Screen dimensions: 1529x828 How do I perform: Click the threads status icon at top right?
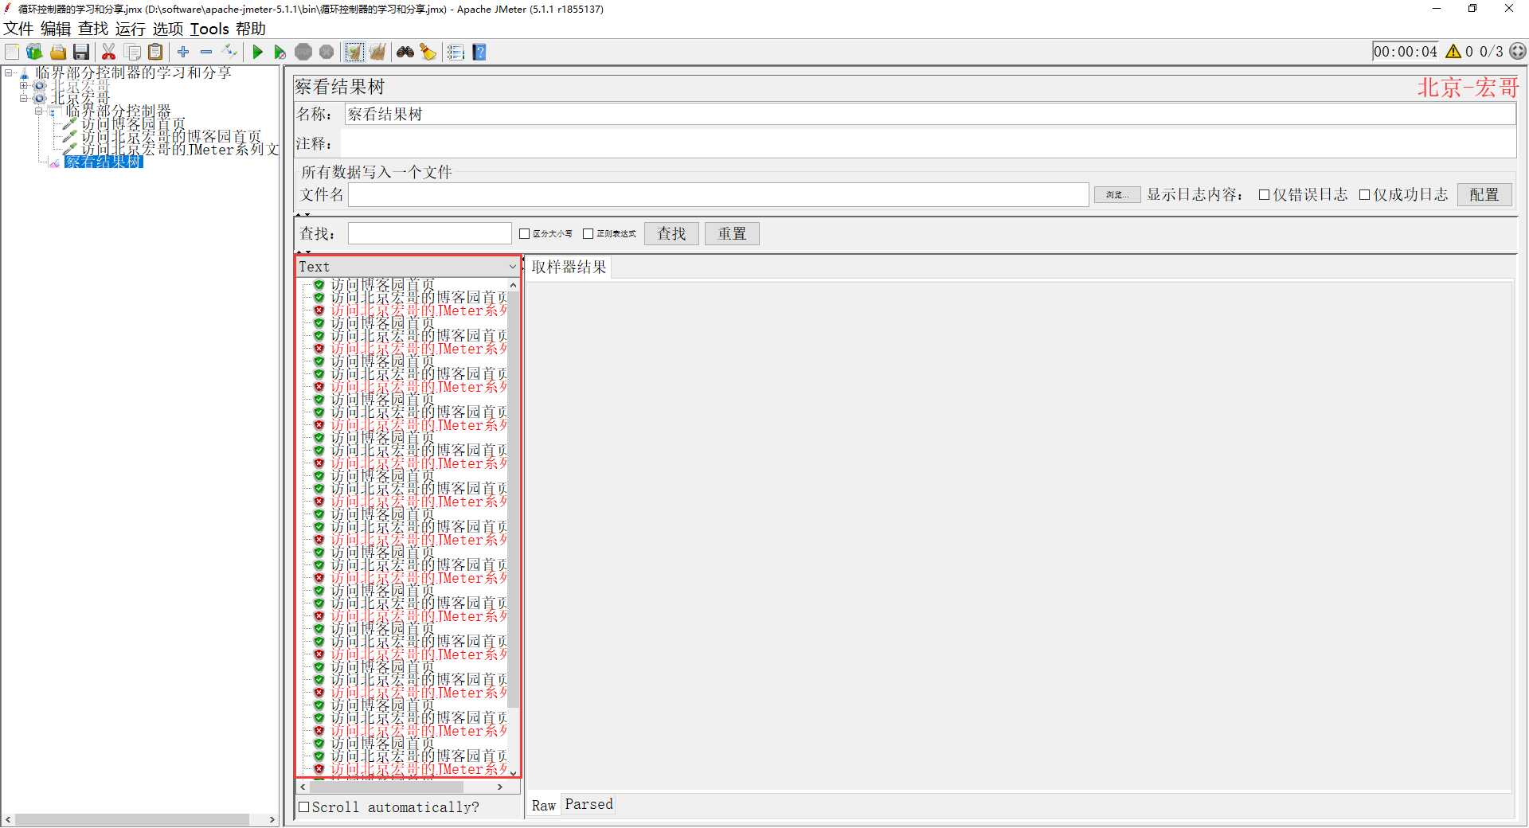pyautogui.click(x=1518, y=51)
